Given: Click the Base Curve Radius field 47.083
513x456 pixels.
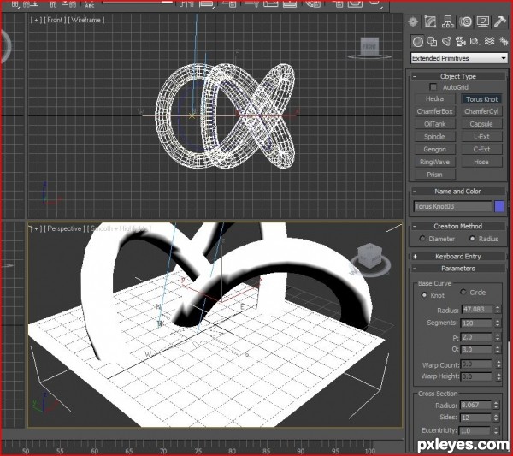Looking at the screenshot, I should 477,310.
